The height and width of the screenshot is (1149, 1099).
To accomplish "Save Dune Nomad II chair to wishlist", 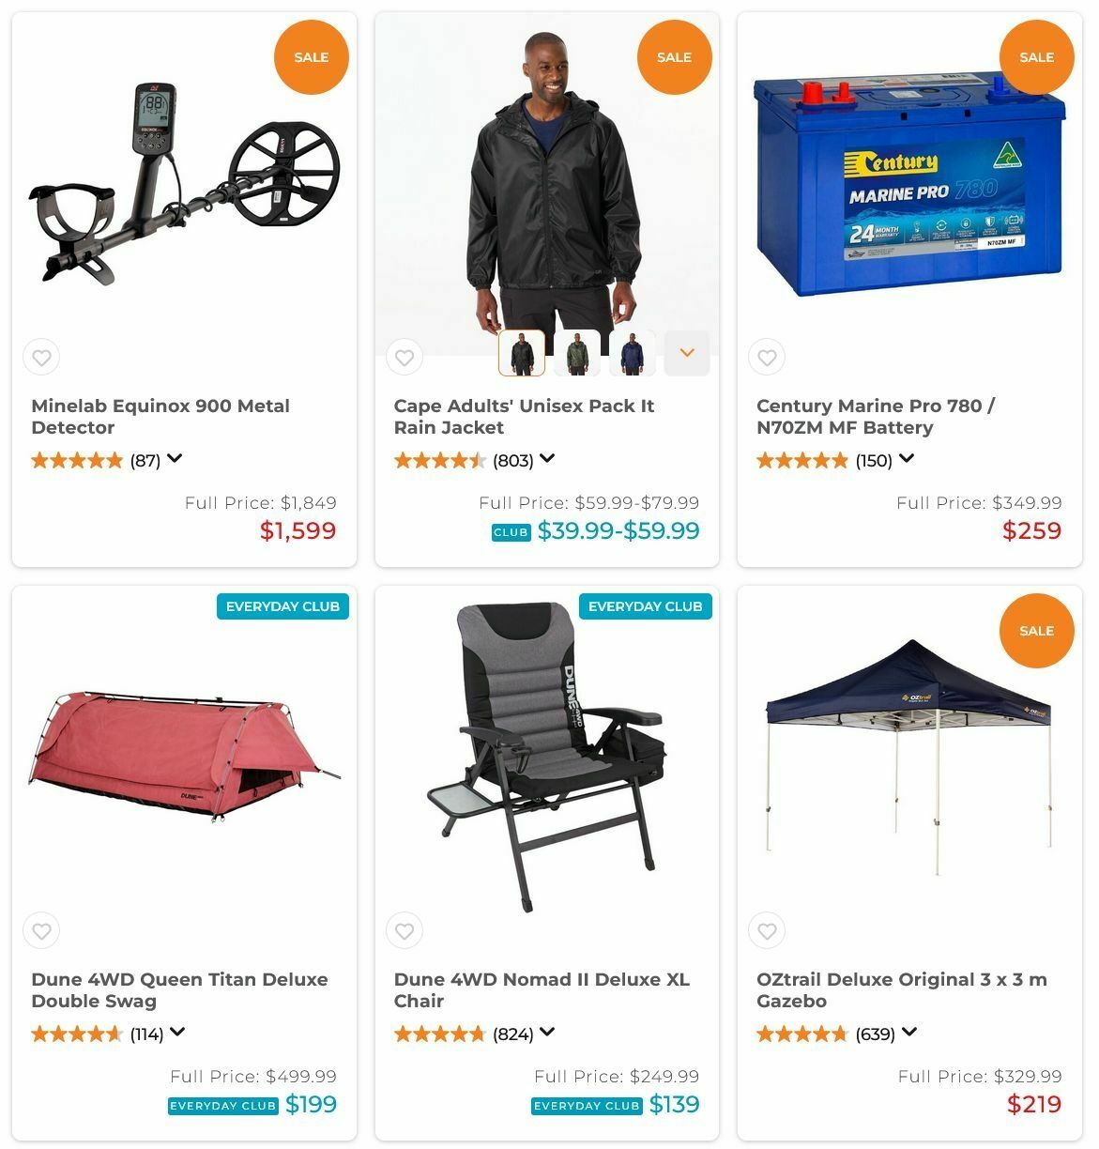I will point(404,931).
